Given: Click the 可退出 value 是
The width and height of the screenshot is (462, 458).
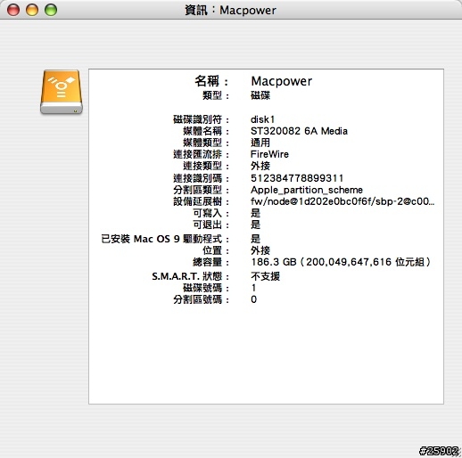Looking at the screenshot, I should 256,225.
